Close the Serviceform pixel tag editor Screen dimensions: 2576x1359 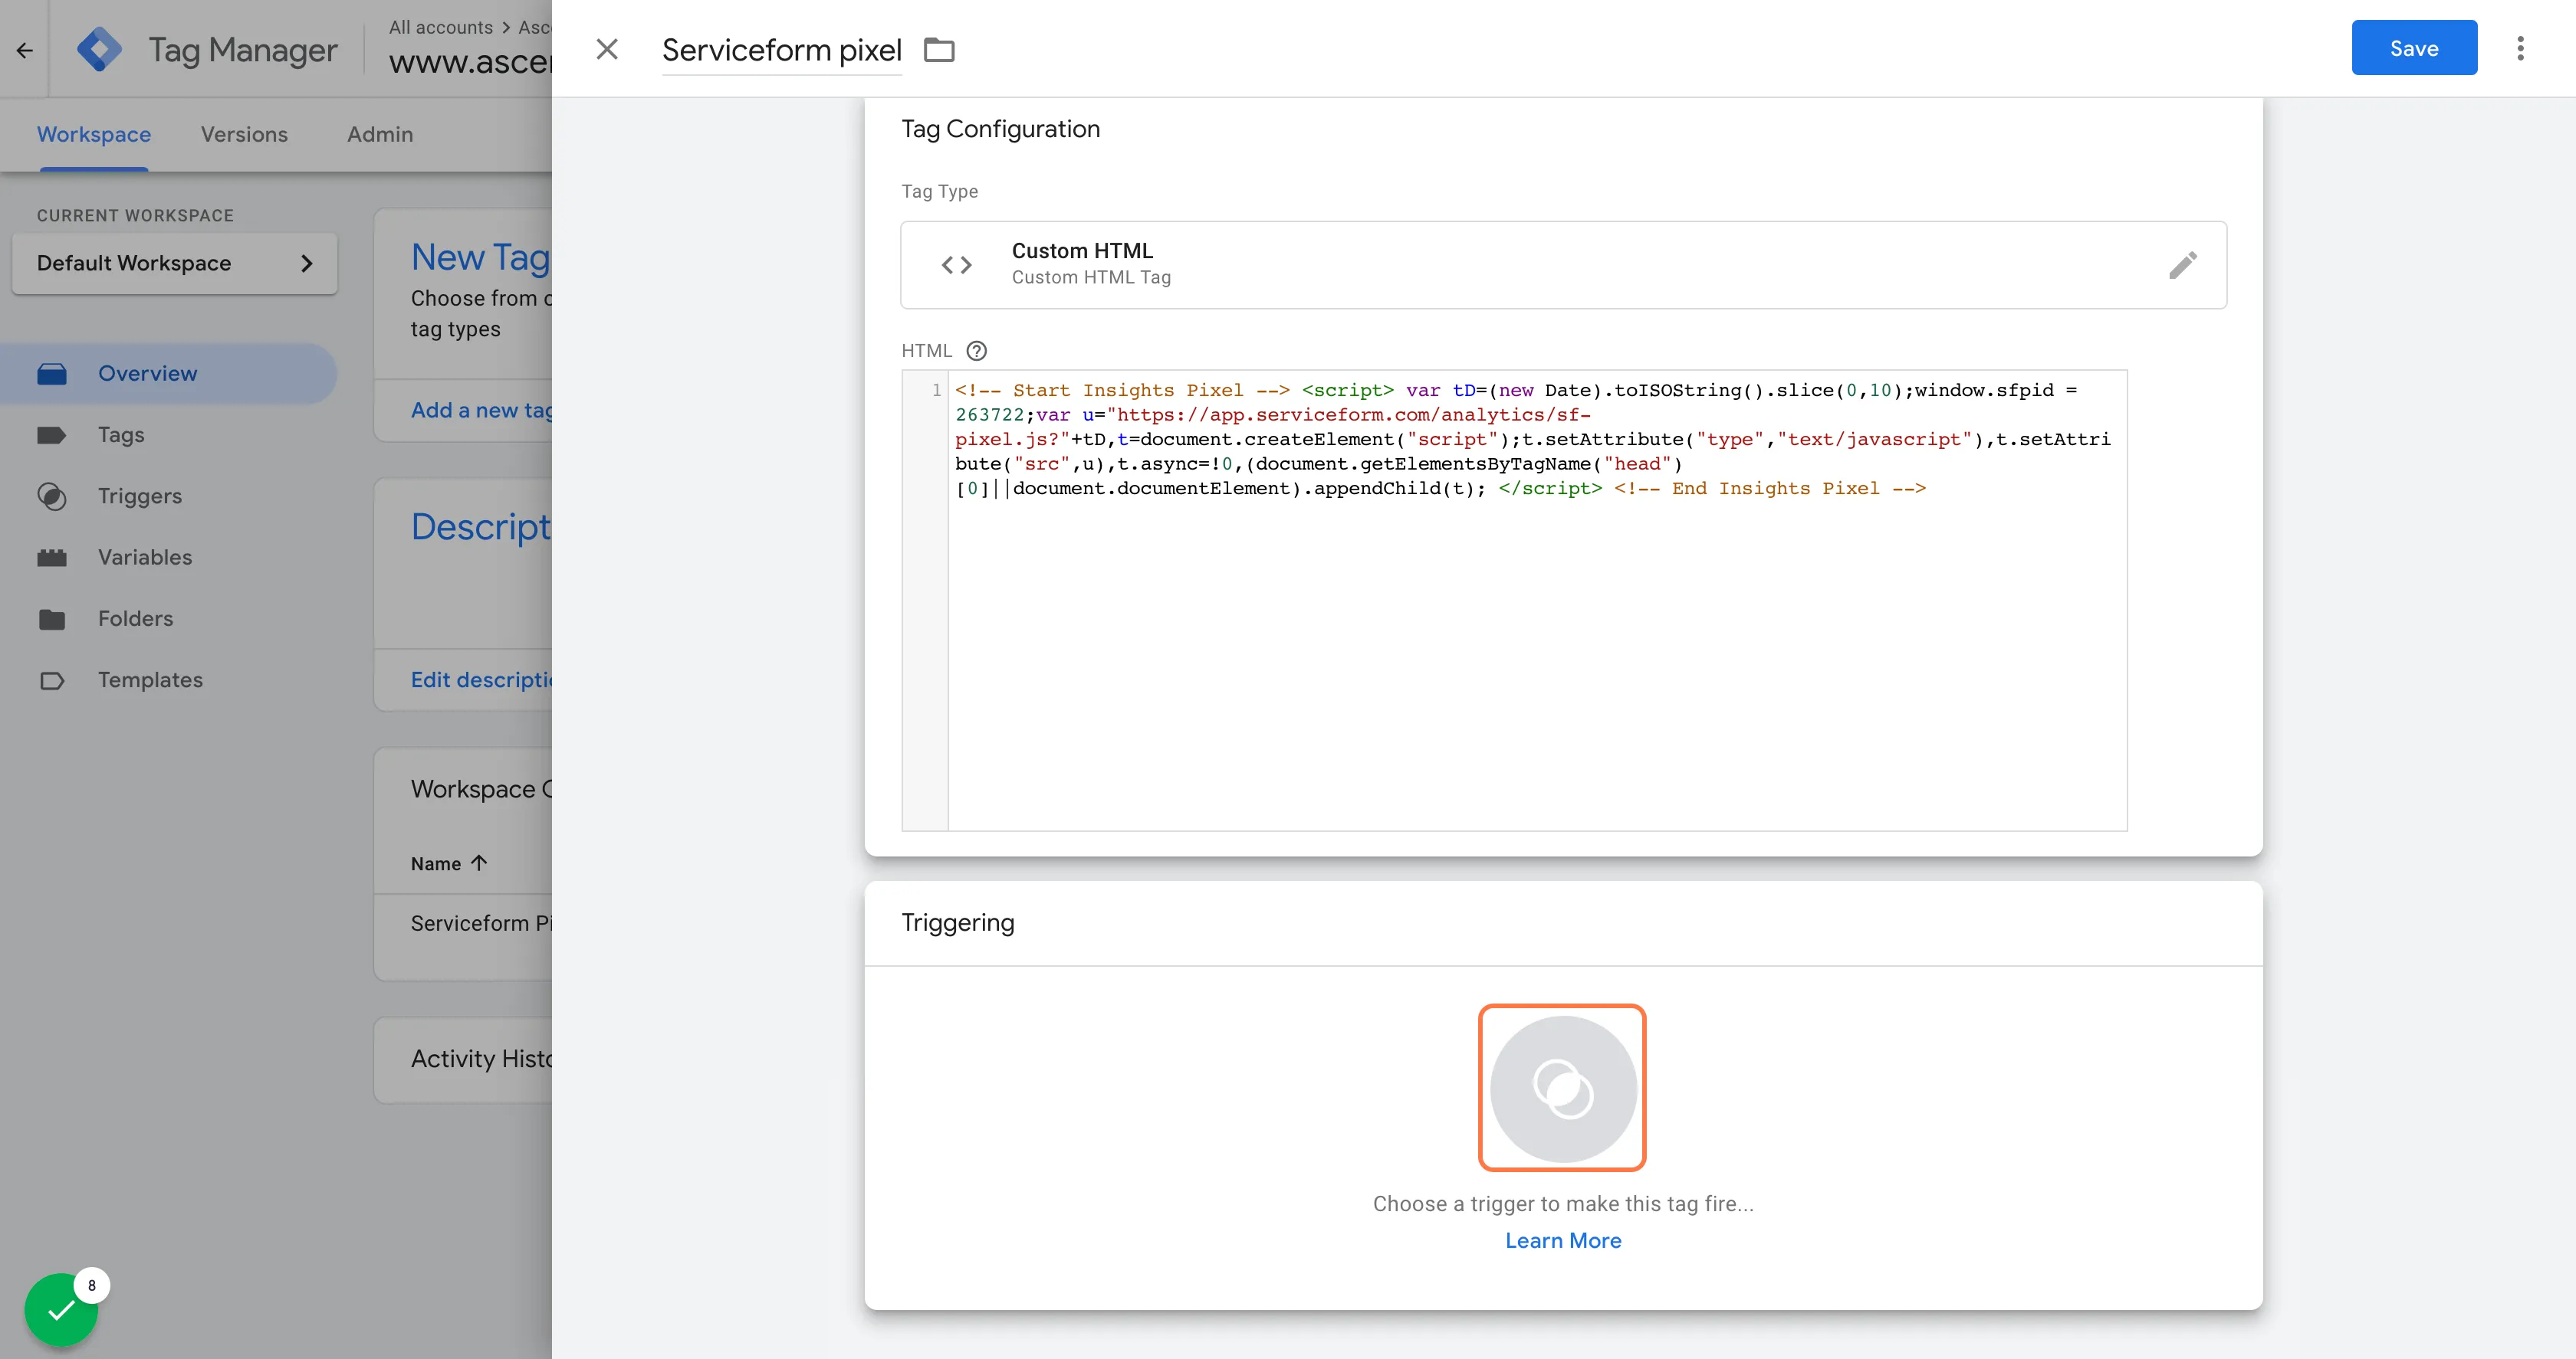click(x=607, y=49)
